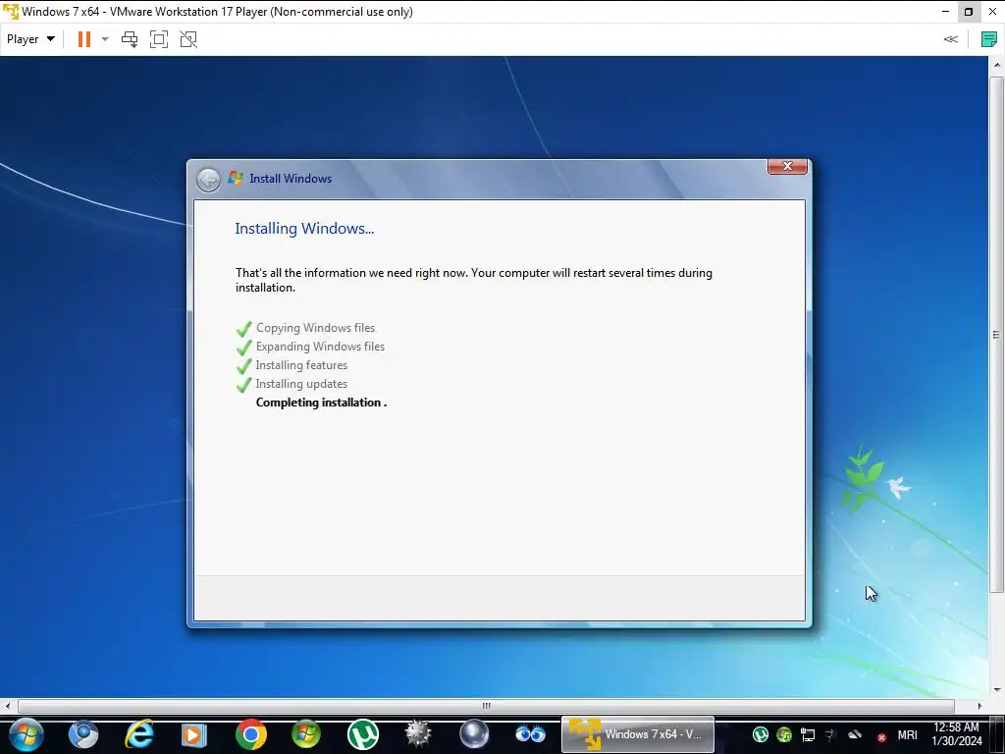Open the Windows Start menu

pyautogui.click(x=26, y=734)
